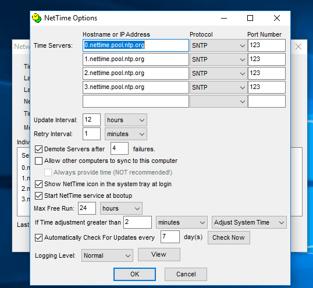The image size is (313, 288).
Task: Change Retry Interval unit from minutes
Action: tap(126, 134)
